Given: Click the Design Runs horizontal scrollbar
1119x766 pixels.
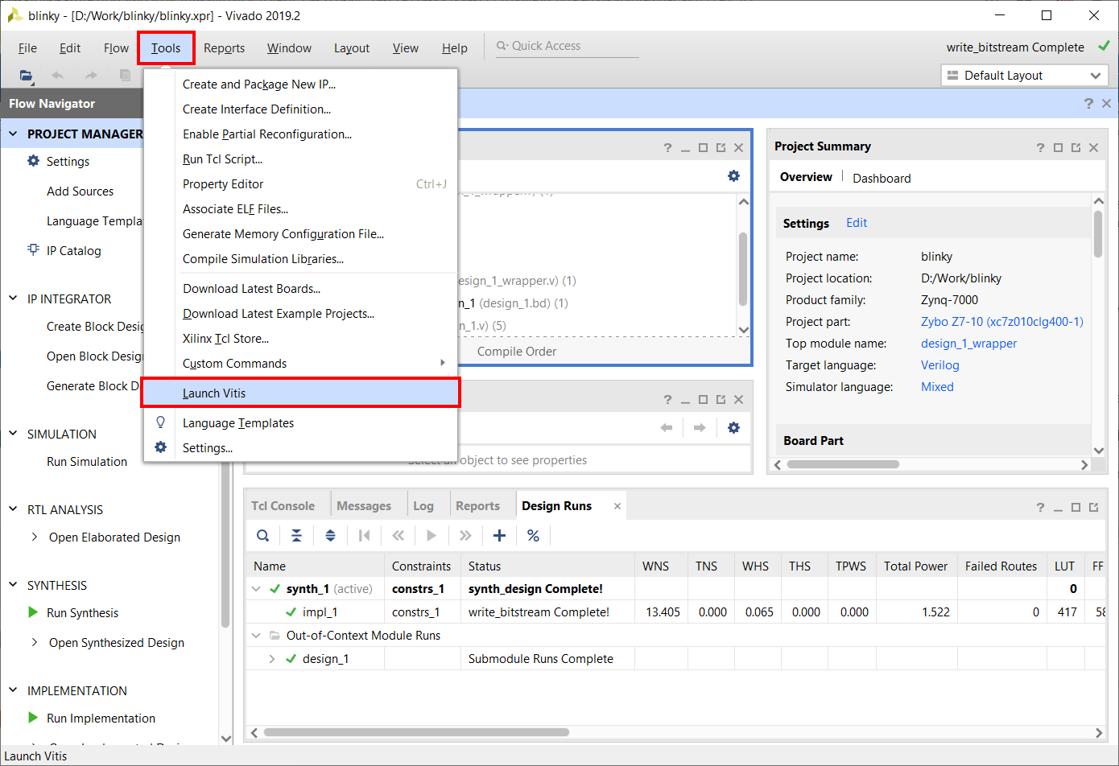Looking at the screenshot, I should (416, 732).
